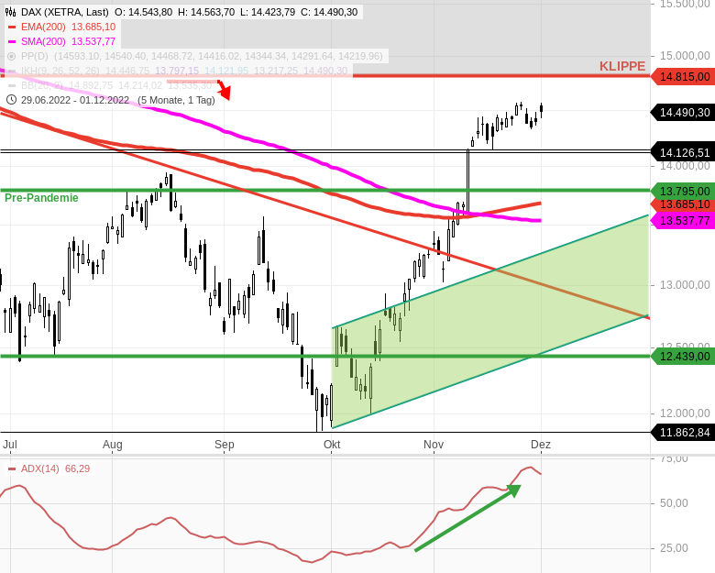This screenshot has height=573, width=715.
Task: Click the Nov month label on time axis
Action: 434,445
